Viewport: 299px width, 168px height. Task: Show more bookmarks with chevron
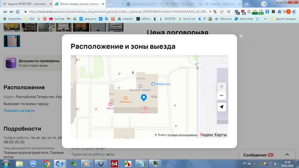[x=265, y=19]
